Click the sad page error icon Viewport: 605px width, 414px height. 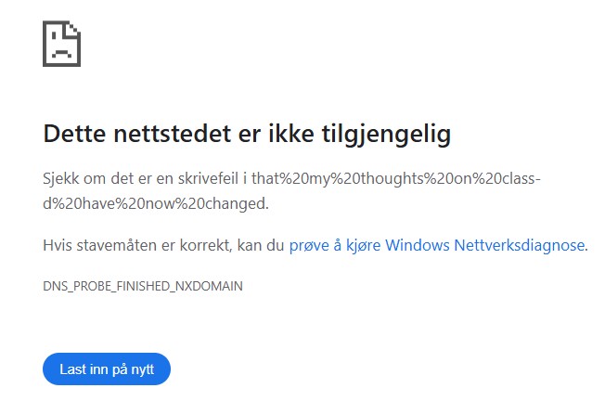(x=62, y=44)
